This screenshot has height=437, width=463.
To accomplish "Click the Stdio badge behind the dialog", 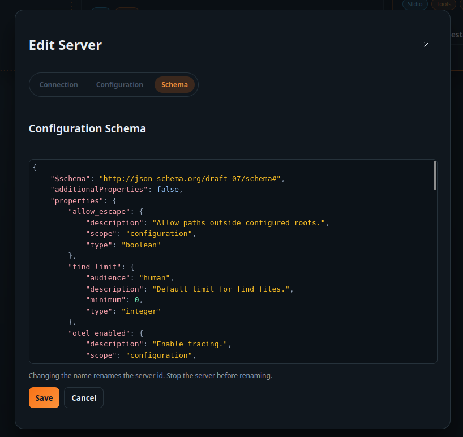I will coord(414,5).
